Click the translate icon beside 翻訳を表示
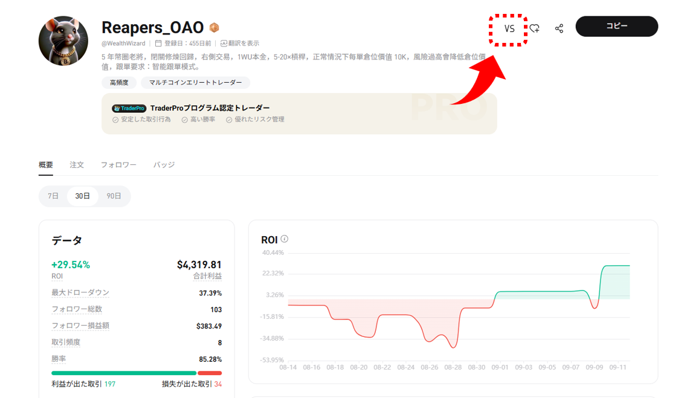684x398 pixels. 224,43
